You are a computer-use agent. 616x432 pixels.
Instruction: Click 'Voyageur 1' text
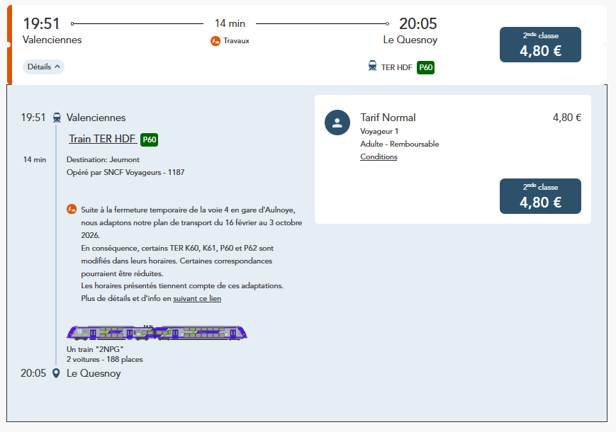click(x=379, y=131)
